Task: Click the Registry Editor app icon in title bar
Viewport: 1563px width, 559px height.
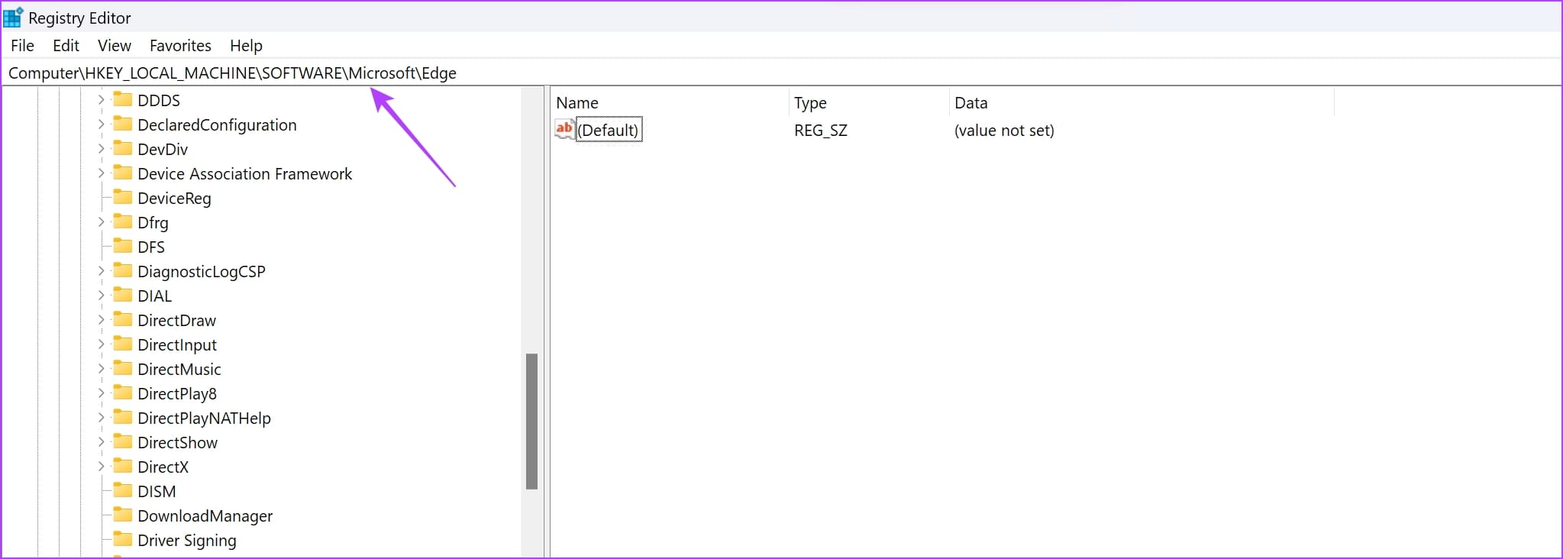Action: [x=13, y=17]
